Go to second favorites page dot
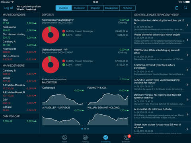The width and height of the screenshot is (191, 143). point(85,129)
